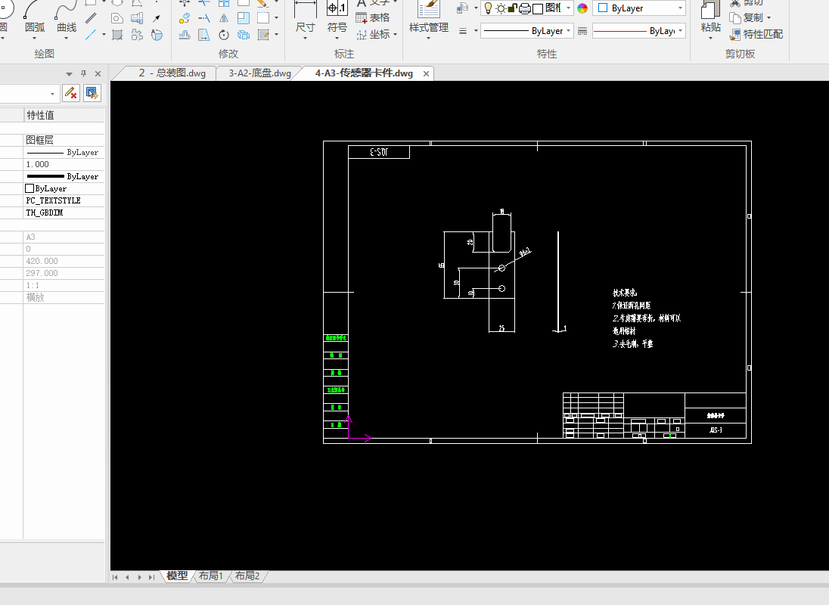Toggle auto-hide pin on properties panel
Viewport: 829px width, 605px height.
[x=83, y=73]
